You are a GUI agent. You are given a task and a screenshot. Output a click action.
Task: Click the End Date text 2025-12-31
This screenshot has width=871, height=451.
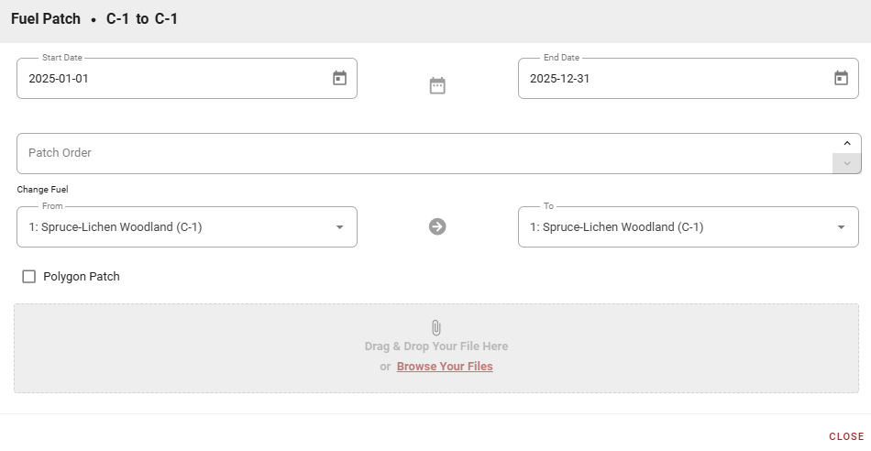click(x=559, y=79)
